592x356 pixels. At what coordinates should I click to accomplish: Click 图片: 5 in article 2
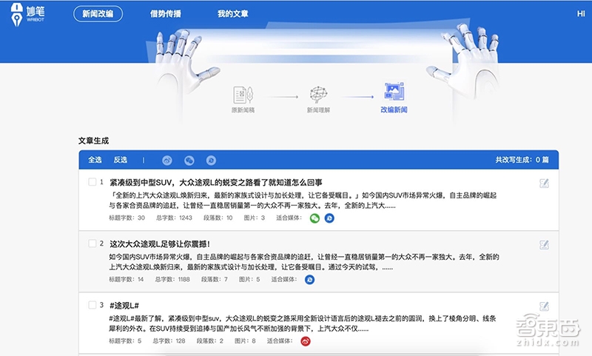[x=249, y=279]
